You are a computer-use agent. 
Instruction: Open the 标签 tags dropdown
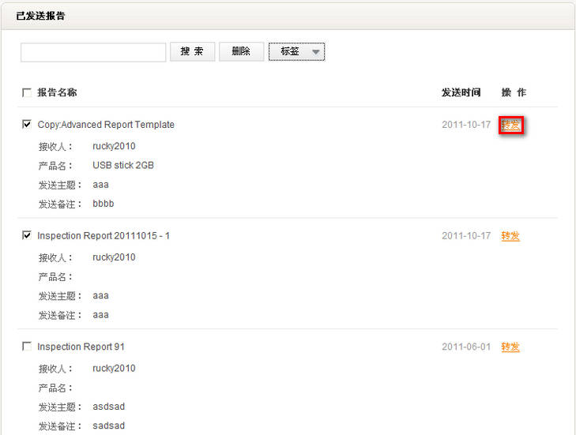pos(296,52)
